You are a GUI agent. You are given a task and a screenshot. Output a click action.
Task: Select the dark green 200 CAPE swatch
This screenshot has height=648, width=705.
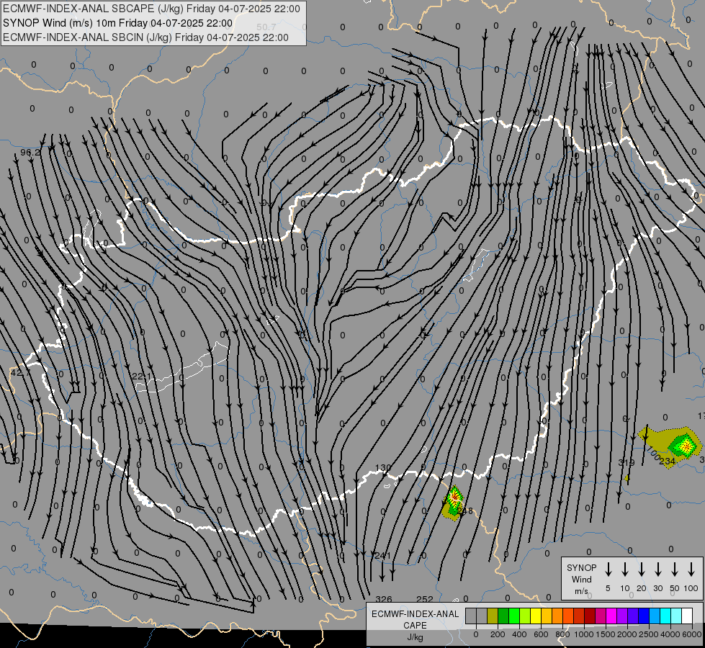(x=503, y=616)
